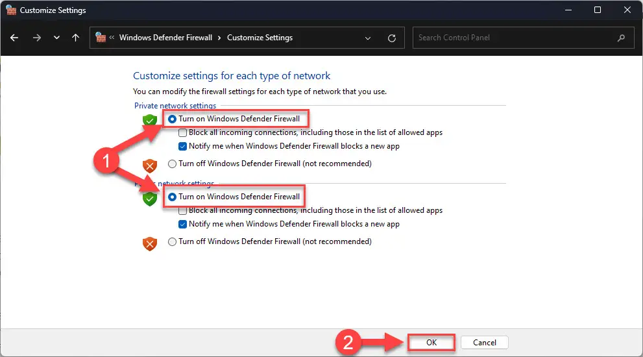This screenshot has height=357, width=643.
Task: Uncheck notify me checkbox in public settings
Action: (x=182, y=224)
